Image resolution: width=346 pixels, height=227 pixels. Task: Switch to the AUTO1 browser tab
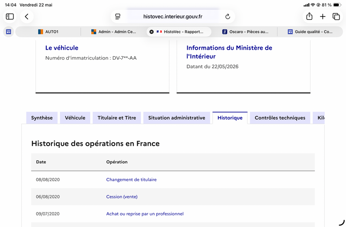[x=48, y=32]
